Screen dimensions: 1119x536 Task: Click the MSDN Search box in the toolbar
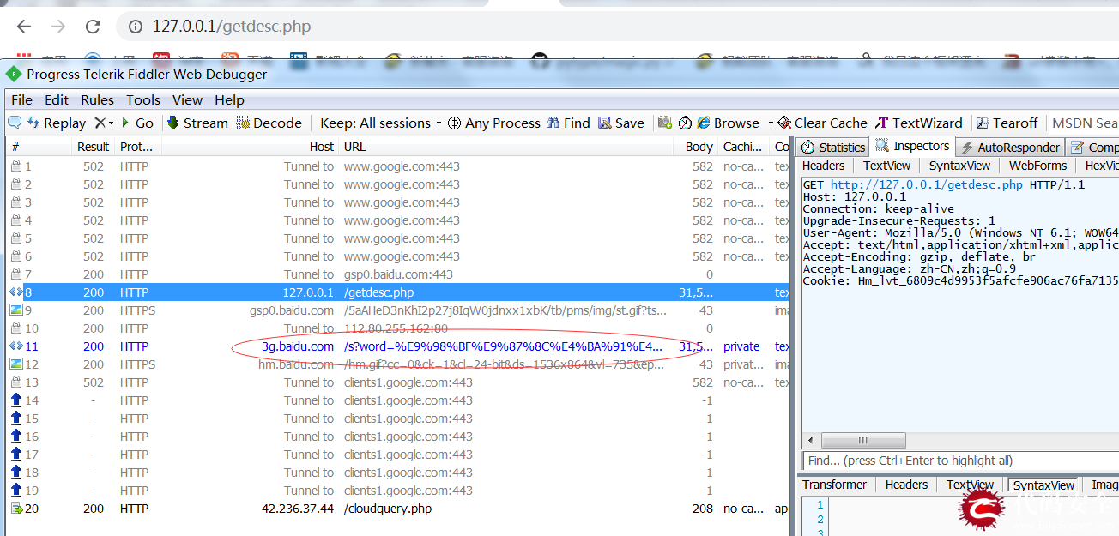[1085, 123]
